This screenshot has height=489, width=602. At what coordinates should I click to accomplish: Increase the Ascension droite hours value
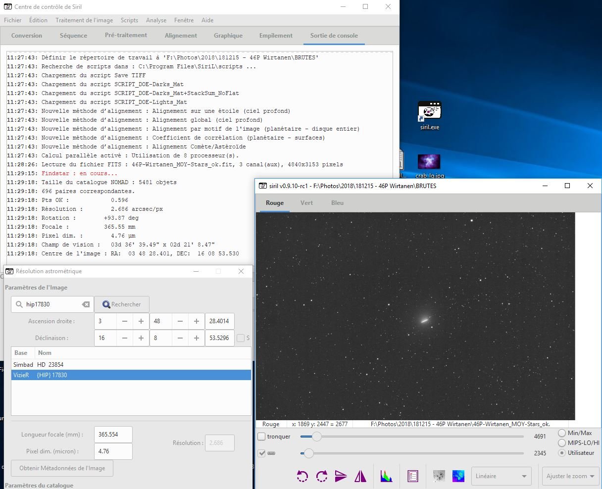141,321
